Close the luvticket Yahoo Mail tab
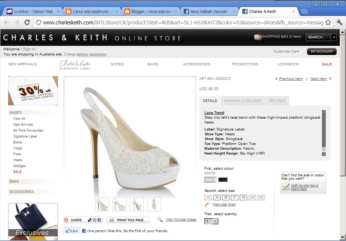 click(58, 11)
